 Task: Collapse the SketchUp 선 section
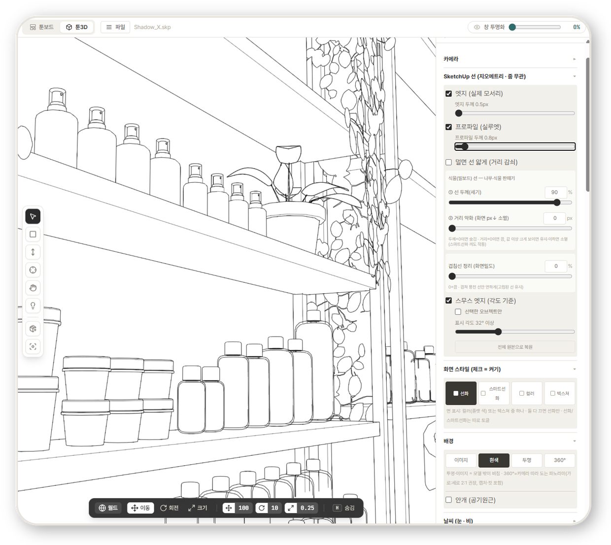pyautogui.click(x=509, y=76)
